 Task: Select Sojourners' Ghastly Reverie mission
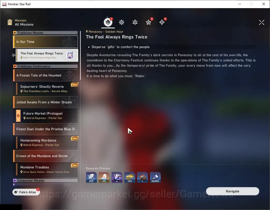click(47, 89)
